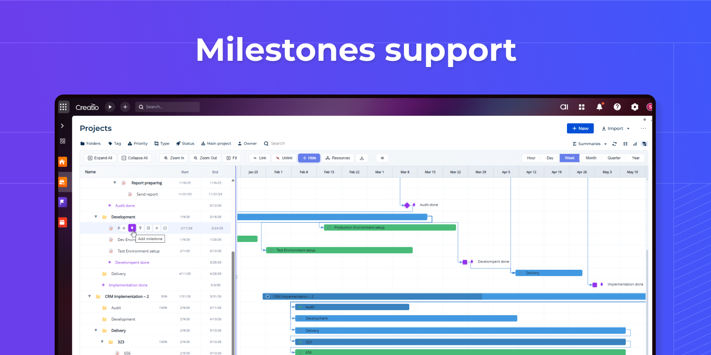Select the Week time scale
711x355 pixels.
point(569,158)
